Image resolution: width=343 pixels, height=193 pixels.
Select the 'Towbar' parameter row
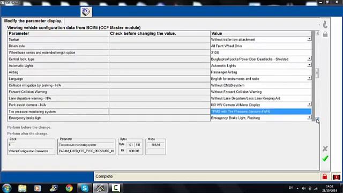[58, 40]
